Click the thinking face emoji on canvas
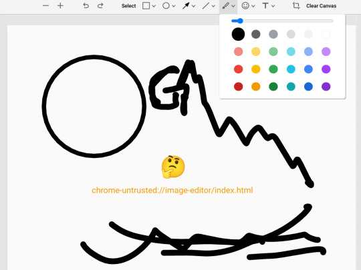361x270 pixels. pyautogui.click(x=173, y=167)
